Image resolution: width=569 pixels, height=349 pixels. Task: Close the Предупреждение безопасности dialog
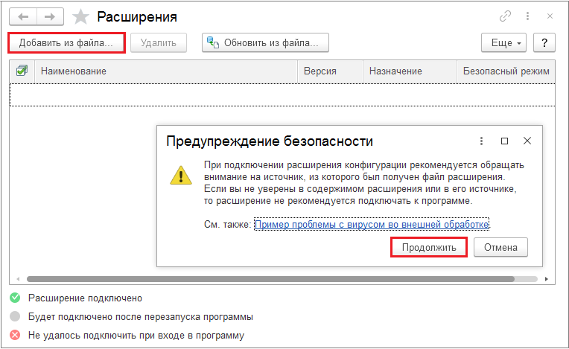527,141
